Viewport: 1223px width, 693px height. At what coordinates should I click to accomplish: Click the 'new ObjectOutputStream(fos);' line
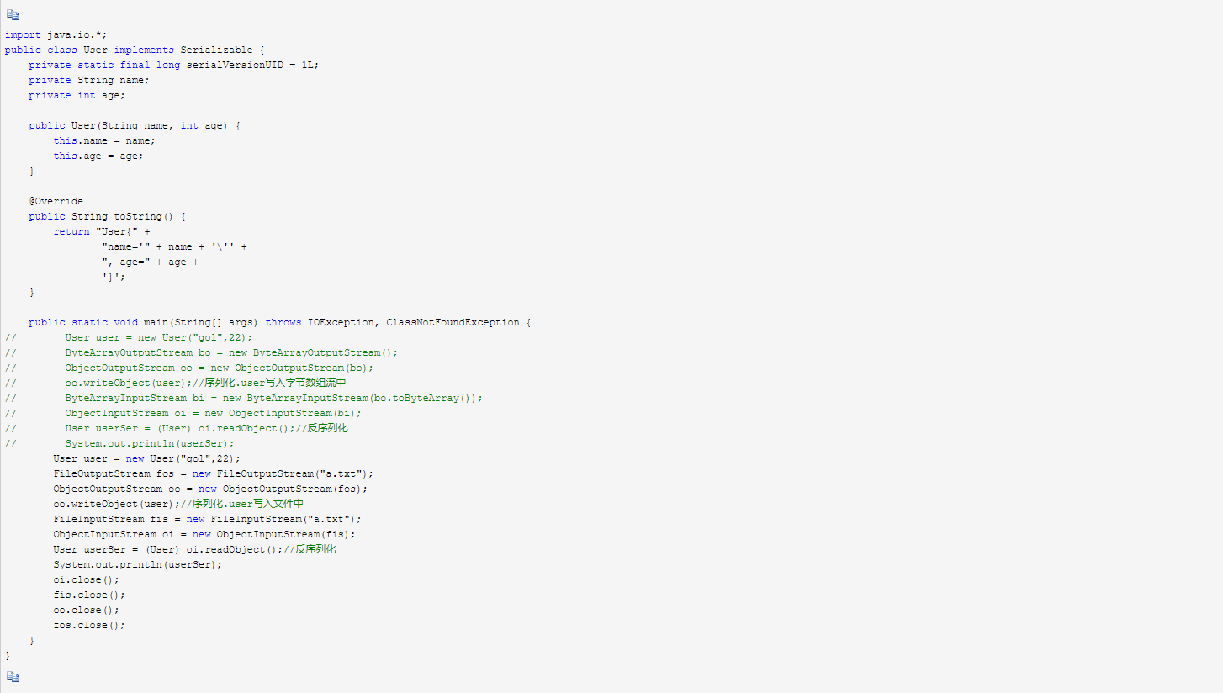point(210,489)
